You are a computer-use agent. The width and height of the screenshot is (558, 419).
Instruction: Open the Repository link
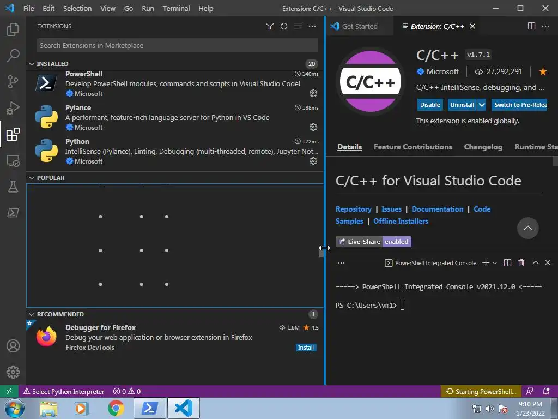(x=353, y=209)
